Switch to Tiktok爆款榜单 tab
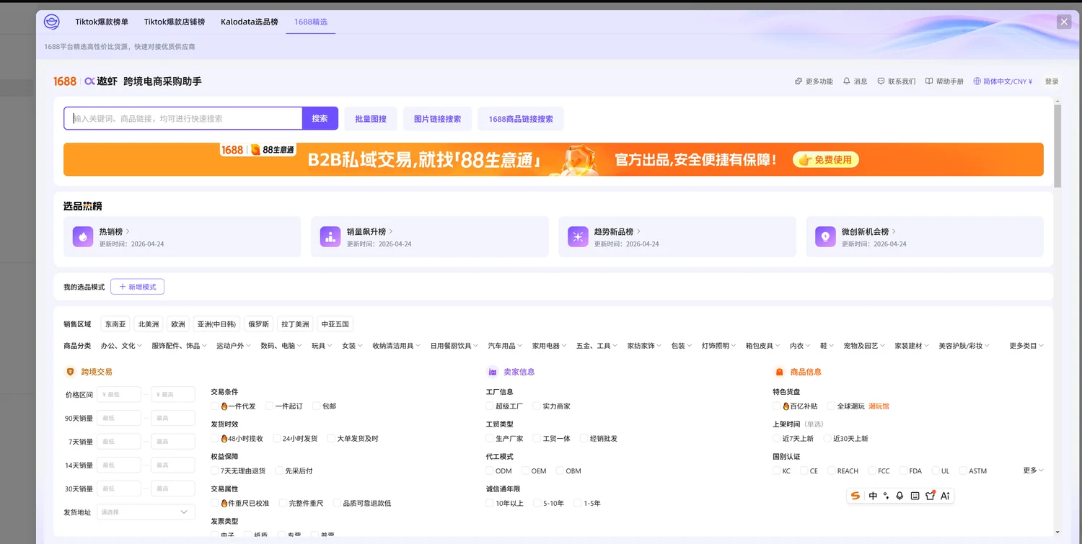Screen dimensions: 1082x544 (102, 22)
